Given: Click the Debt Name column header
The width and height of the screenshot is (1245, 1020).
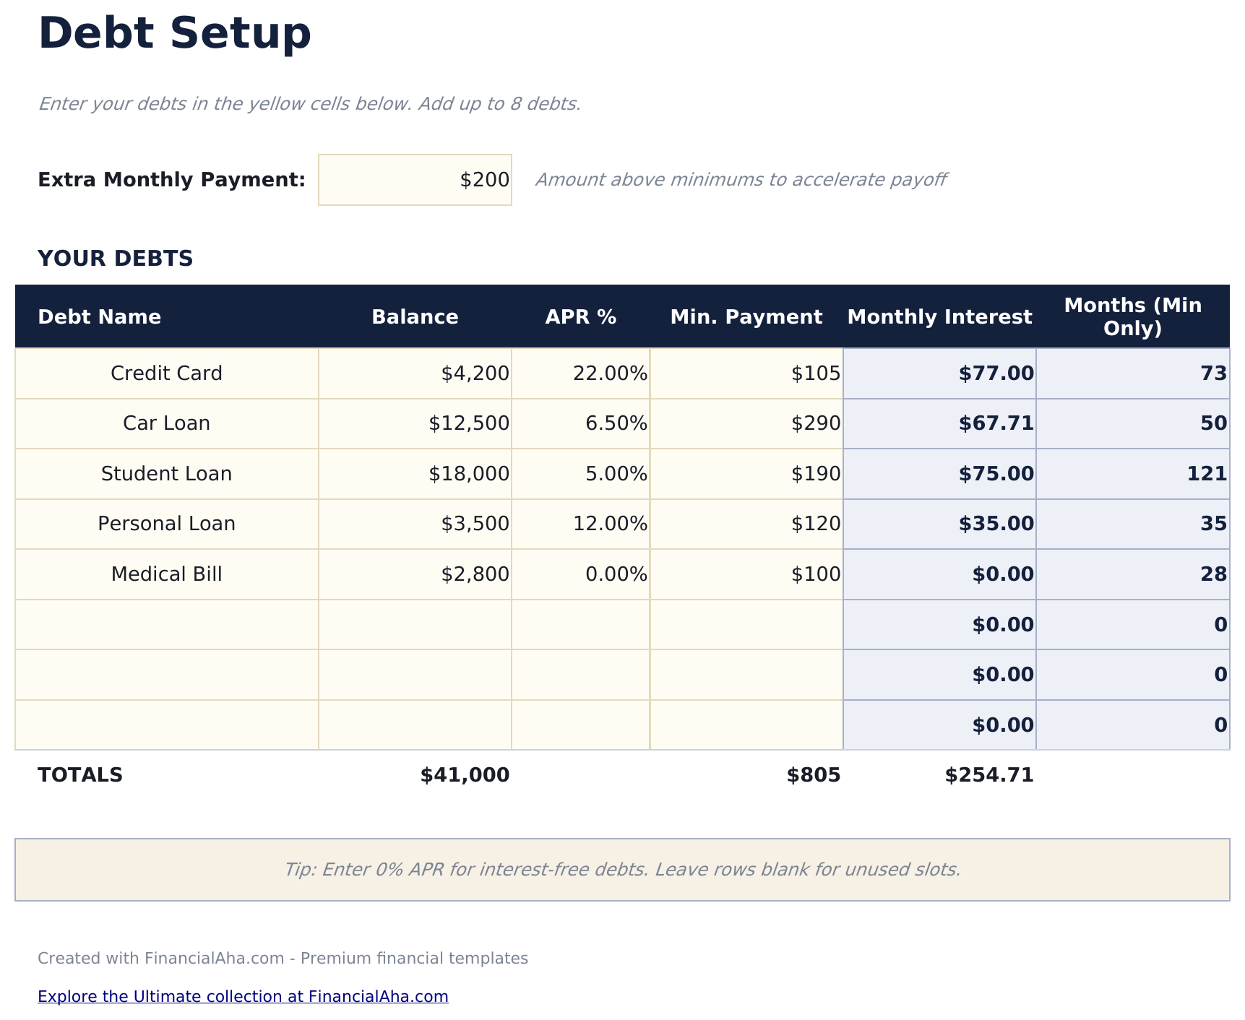Looking at the screenshot, I should (100, 316).
